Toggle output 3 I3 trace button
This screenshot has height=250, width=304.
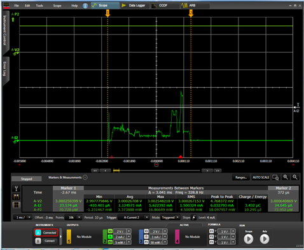[x=146, y=237]
